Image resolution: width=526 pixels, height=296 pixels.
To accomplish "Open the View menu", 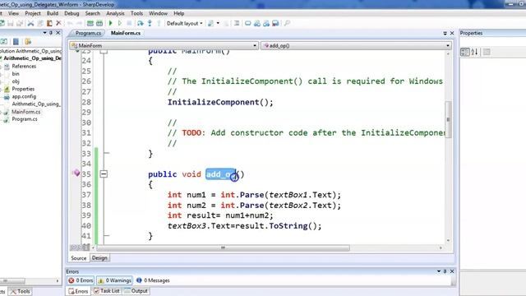I will pos(13,13).
